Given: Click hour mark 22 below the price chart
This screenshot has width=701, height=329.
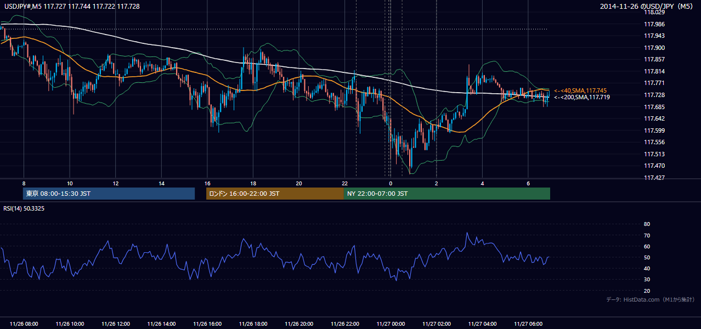Looking at the screenshot, I should [345, 183].
